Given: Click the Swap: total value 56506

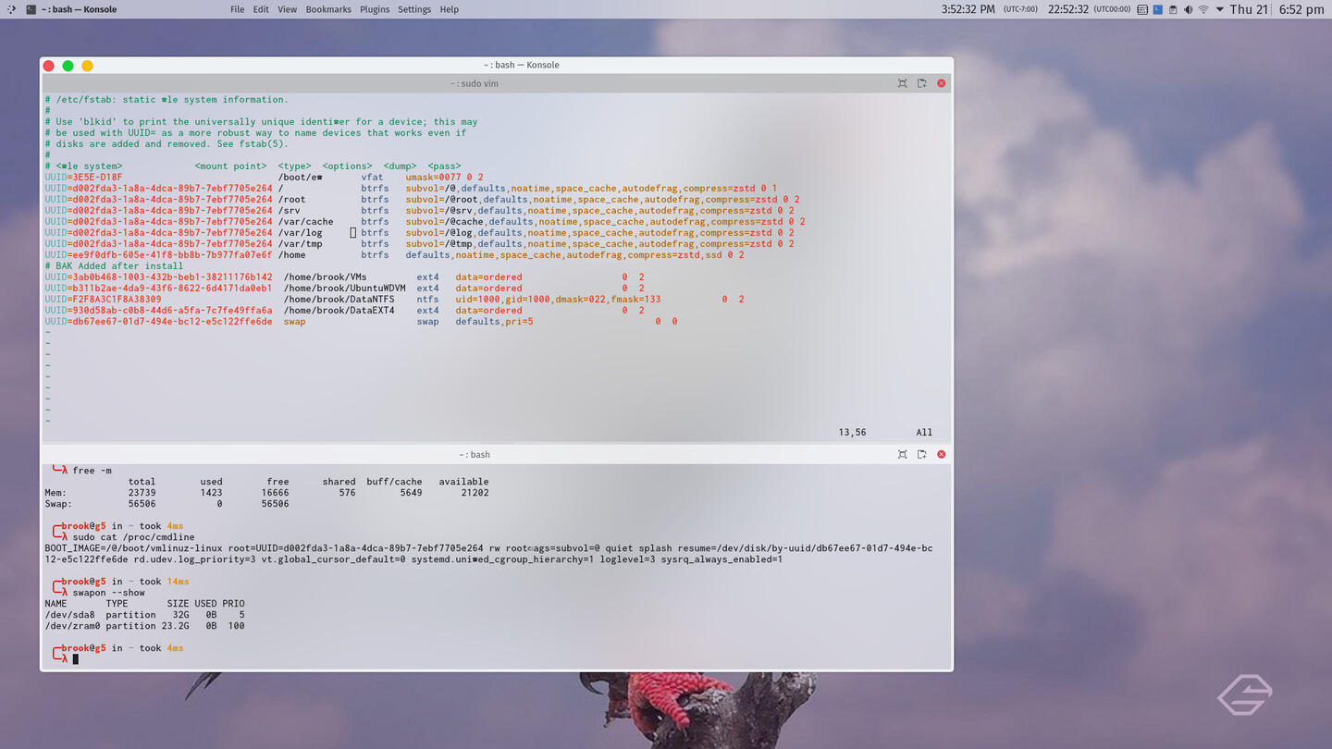Looking at the screenshot, I should pyautogui.click(x=142, y=504).
